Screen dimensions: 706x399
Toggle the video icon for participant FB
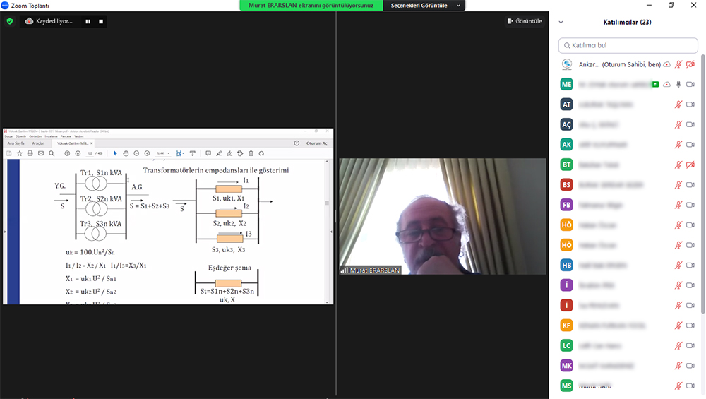point(690,205)
